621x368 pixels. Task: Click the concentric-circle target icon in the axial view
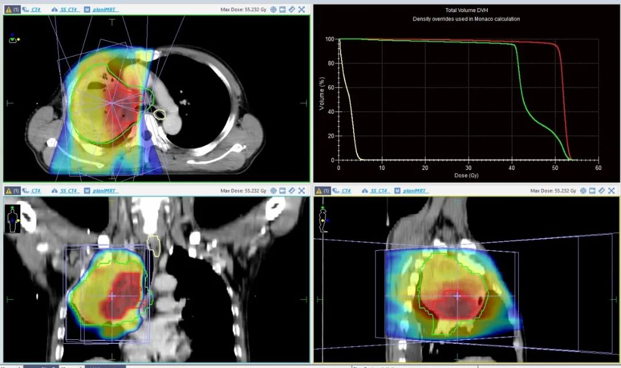(273, 10)
